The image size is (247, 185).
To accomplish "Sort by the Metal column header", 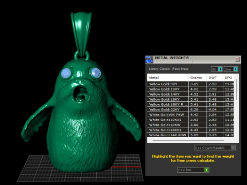I will (x=168, y=78).
